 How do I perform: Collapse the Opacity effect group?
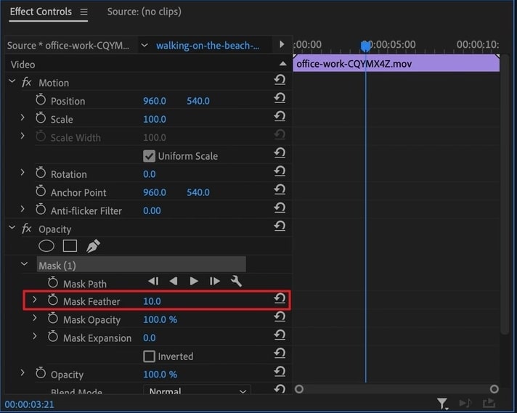(x=12, y=227)
